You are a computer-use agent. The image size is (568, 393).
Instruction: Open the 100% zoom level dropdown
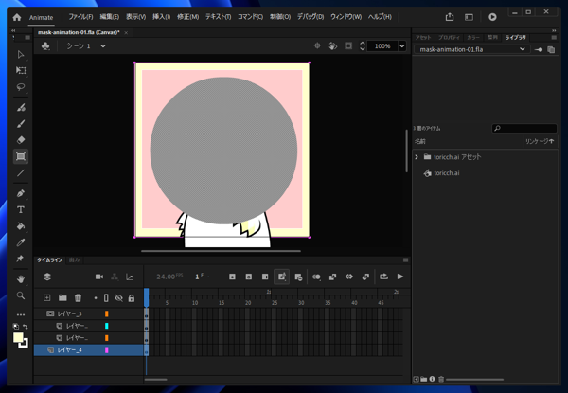pos(402,45)
